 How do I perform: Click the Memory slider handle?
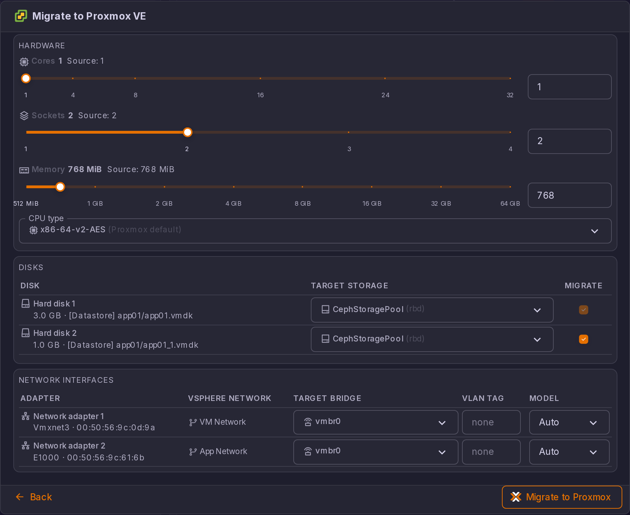[60, 187]
